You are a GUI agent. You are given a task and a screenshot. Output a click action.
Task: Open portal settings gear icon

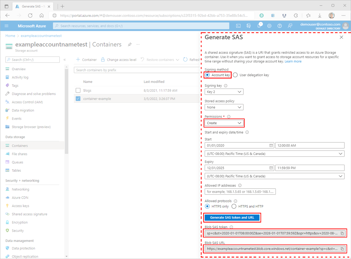(269, 26)
